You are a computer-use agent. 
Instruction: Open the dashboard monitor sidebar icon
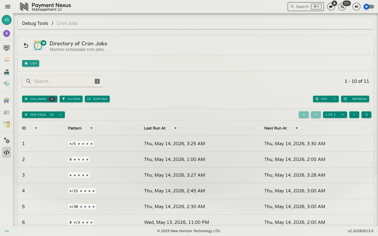click(7, 48)
